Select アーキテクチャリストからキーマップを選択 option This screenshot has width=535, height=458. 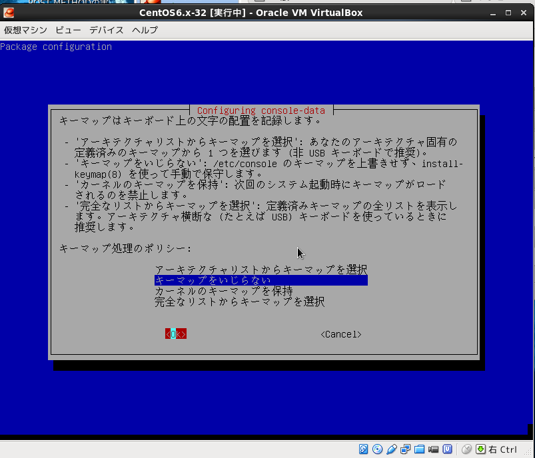coord(261,270)
